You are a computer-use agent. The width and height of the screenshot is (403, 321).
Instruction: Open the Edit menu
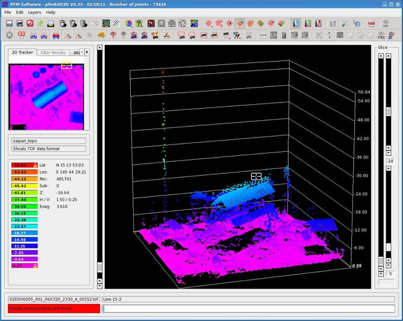point(20,12)
